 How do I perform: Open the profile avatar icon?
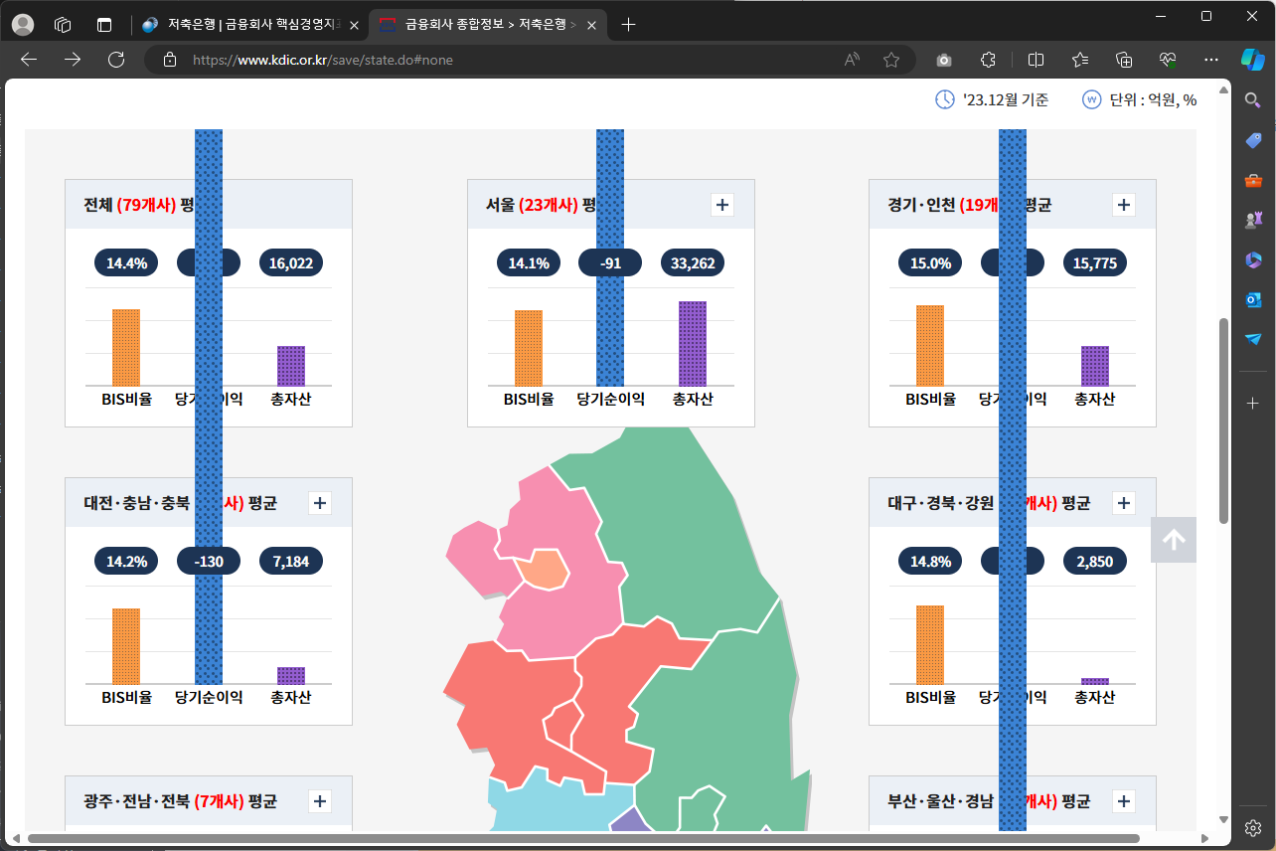tap(22, 25)
